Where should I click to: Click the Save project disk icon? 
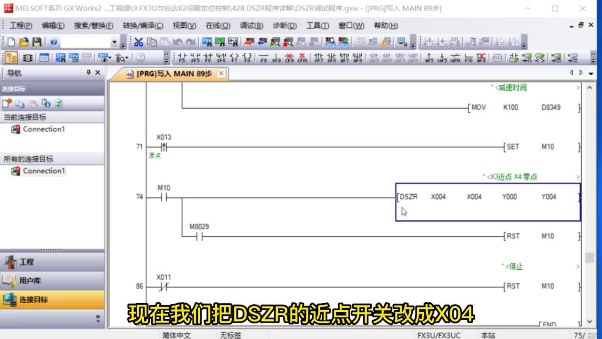click(x=37, y=42)
